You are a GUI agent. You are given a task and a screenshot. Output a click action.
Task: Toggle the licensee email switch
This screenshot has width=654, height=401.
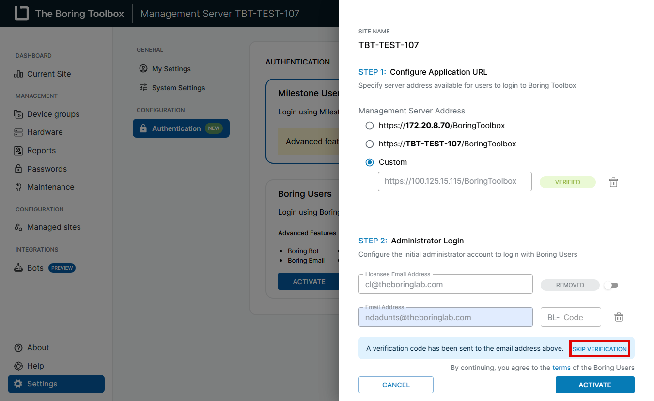pos(611,285)
